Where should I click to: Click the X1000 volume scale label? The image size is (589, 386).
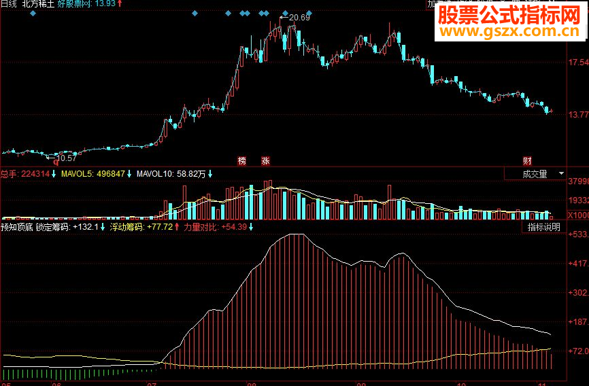[x=577, y=215]
